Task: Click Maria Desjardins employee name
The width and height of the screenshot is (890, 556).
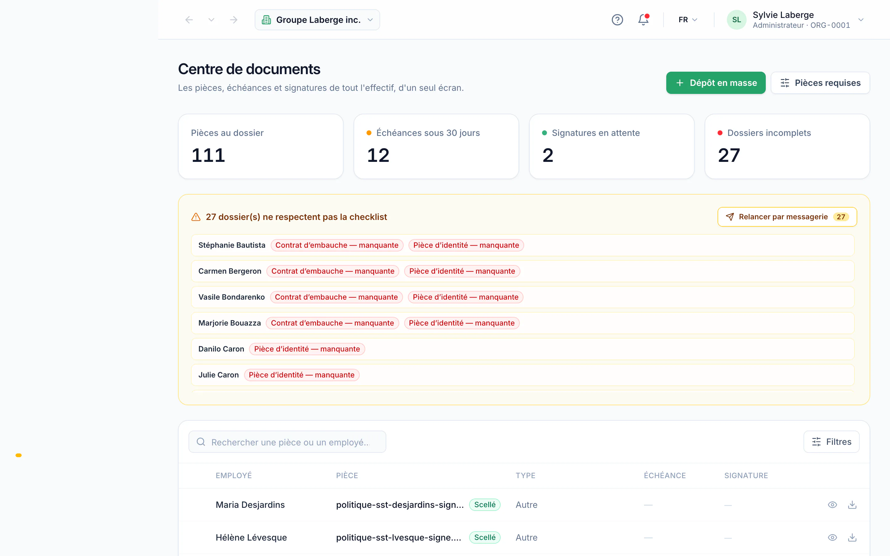Action: pyautogui.click(x=250, y=505)
